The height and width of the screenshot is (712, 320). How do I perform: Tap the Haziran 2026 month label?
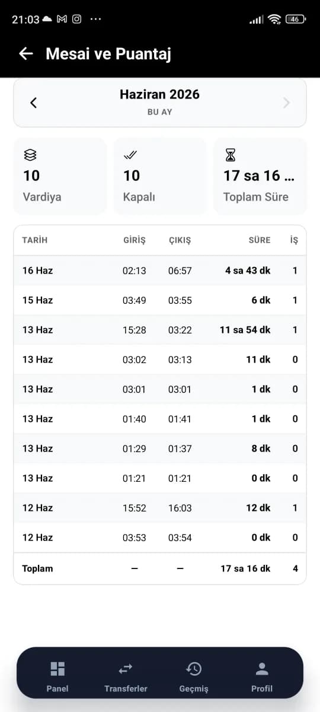pyautogui.click(x=159, y=94)
